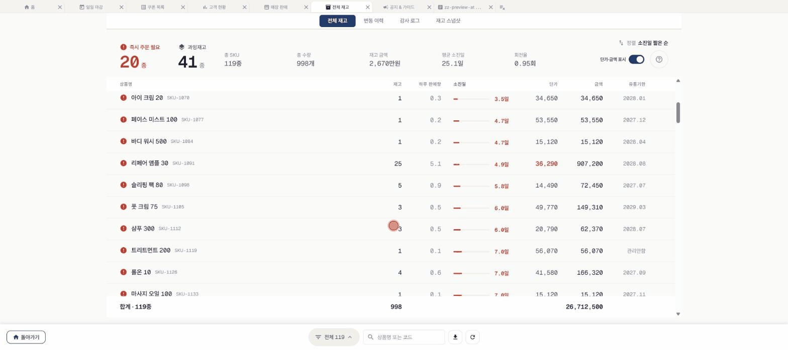Viewport: 788px width, 350px height.
Task: Open the 재고 스냅샷 sub-tab
Action: [448, 21]
